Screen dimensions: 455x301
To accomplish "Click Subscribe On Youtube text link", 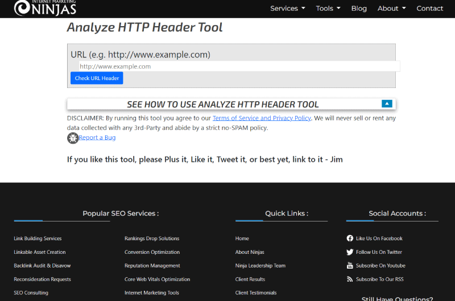I will [380, 265].
